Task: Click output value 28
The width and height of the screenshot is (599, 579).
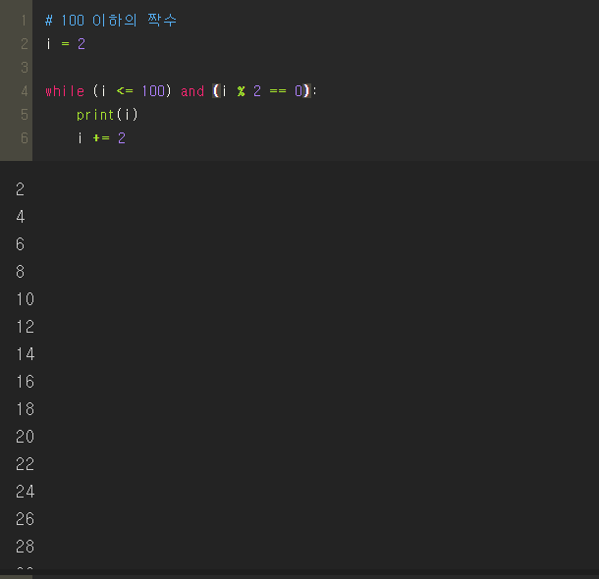Action: tap(26, 547)
